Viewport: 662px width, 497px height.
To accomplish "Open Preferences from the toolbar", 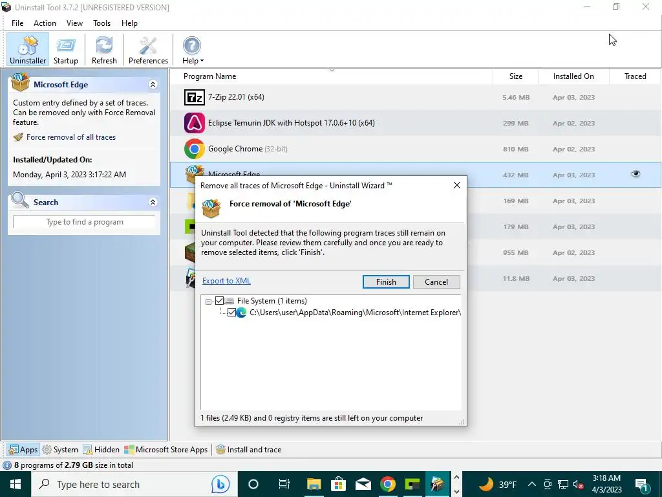I will tap(148, 50).
